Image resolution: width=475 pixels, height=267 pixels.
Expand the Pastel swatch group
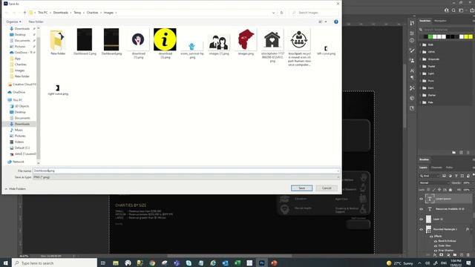coord(420,66)
